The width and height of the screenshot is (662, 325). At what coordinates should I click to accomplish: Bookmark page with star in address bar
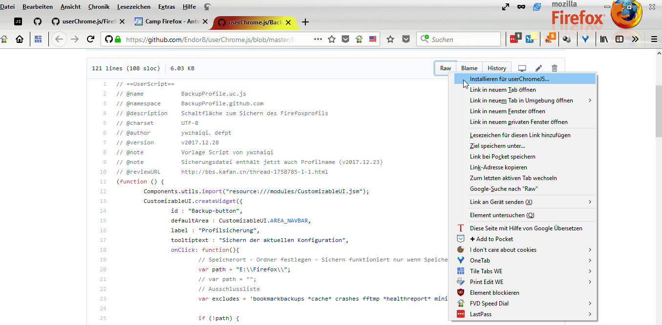tap(332, 39)
